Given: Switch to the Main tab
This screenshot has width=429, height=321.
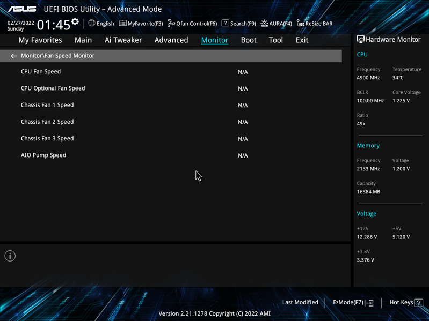Looking at the screenshot, I should pos(83,40).
